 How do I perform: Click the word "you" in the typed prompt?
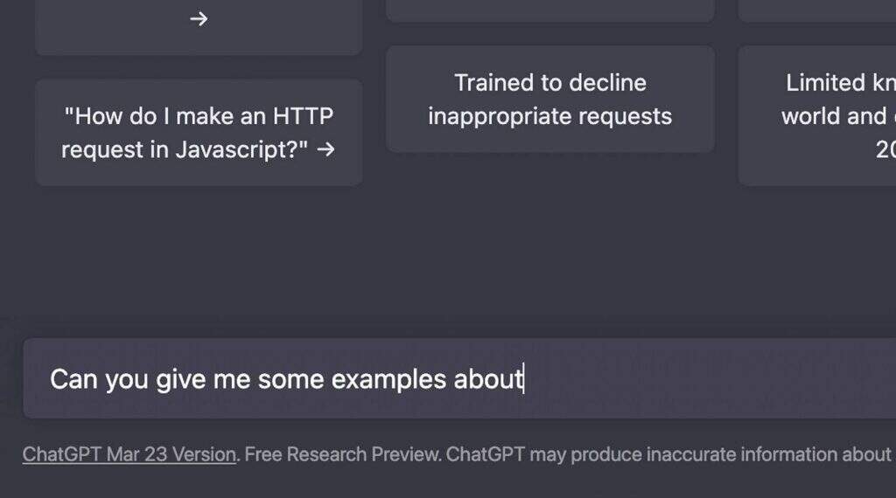[x=127, y=379]
